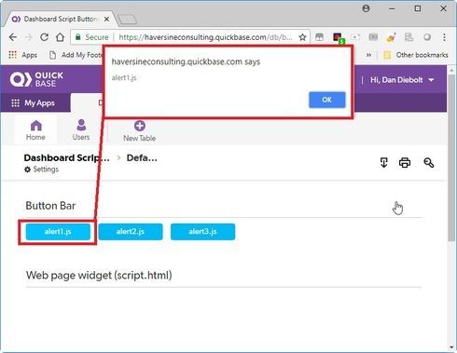Select the Dashboard Script Button browser tab
This screenshot has width=457, height=353.
[61, 20]
